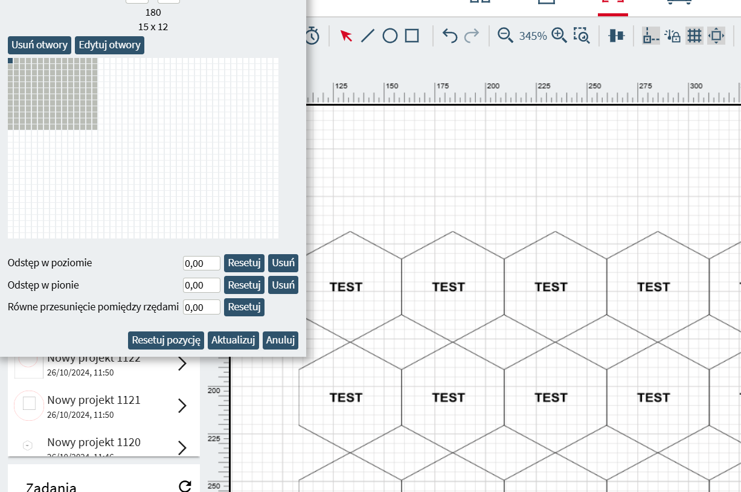The height and width of the screenshot is (492, 741).
Task: Select the red arrow pointer tool
Action: pos(346,36)
